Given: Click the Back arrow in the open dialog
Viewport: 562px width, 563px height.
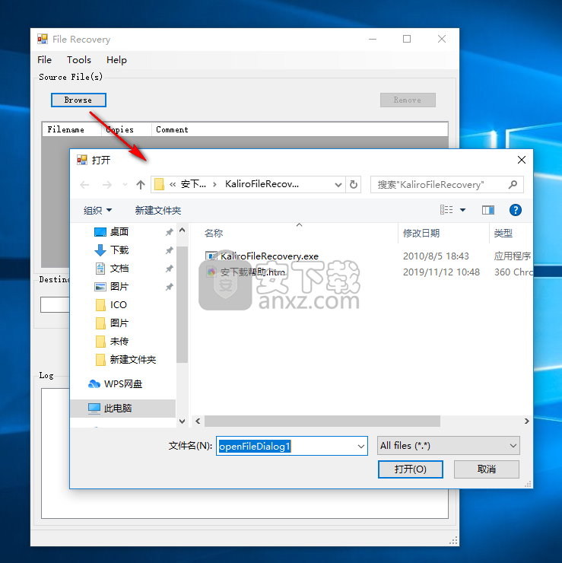Looking at the screenshot, I should click(x=84, y=185).
